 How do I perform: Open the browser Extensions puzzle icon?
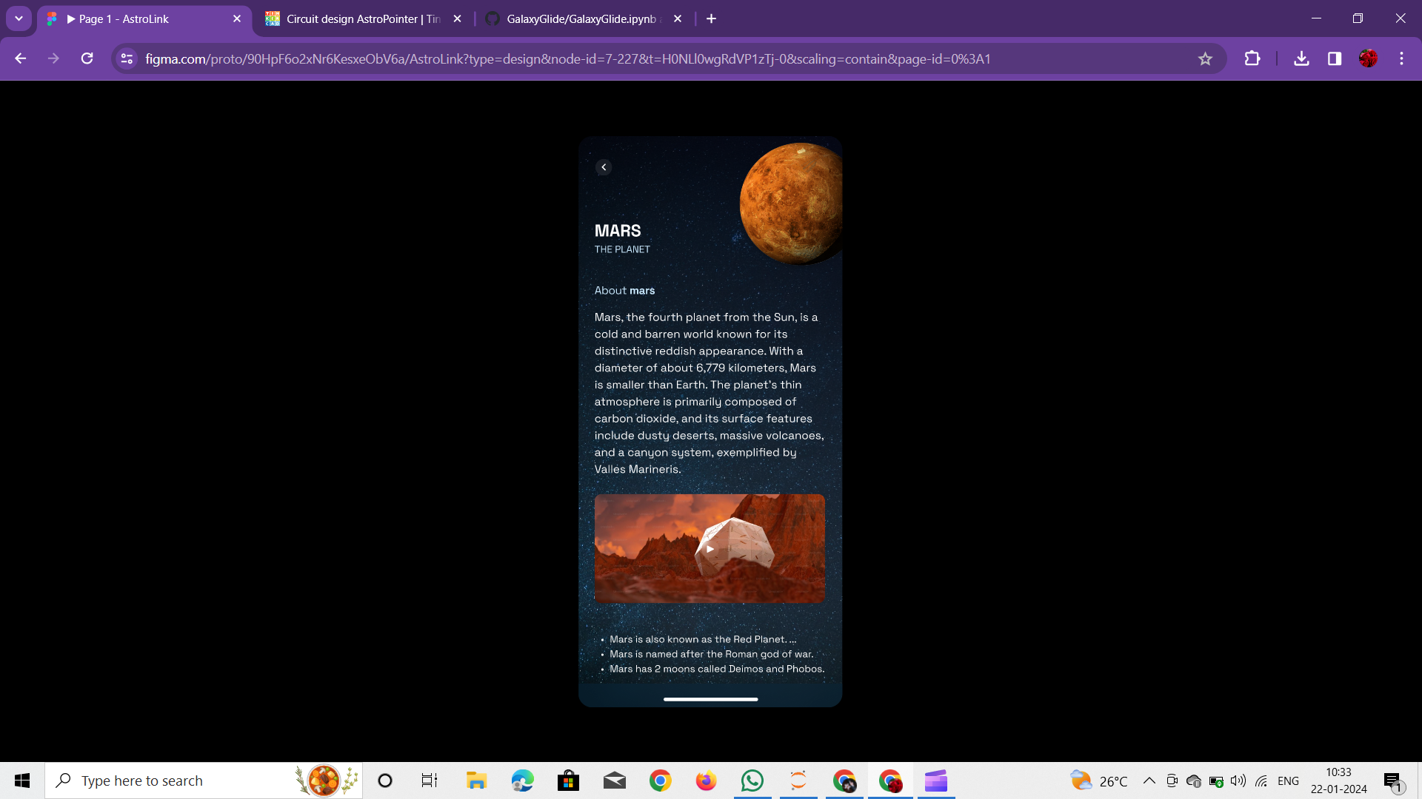pos(1252,59)
